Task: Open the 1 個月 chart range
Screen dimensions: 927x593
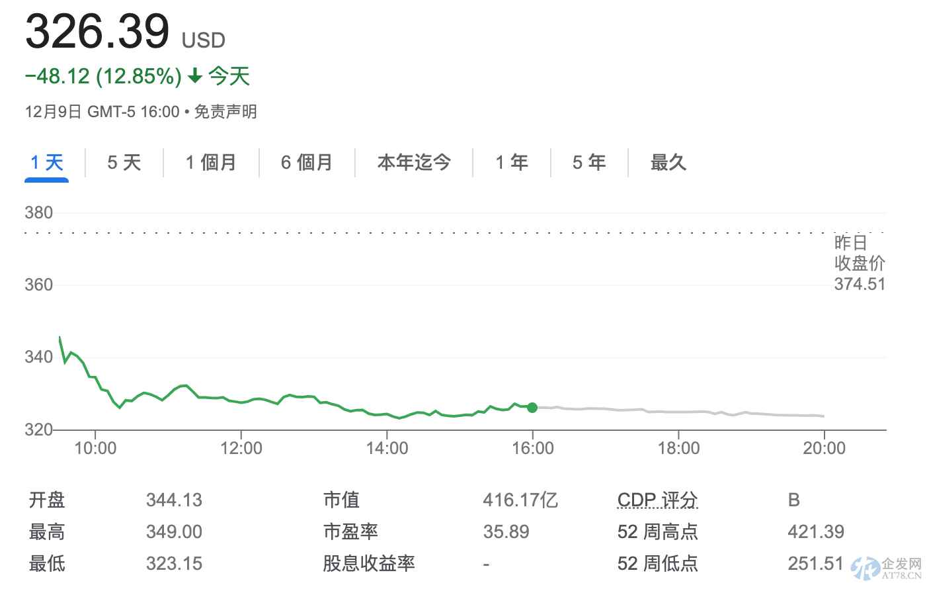Action: tap(211, 162)
